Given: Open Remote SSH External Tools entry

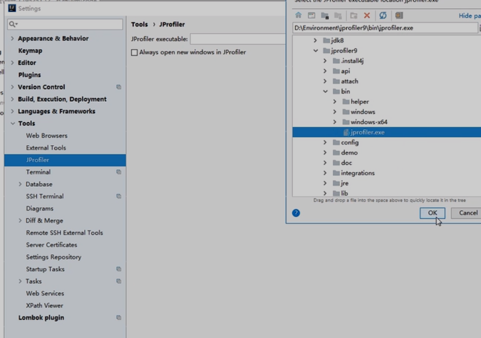Looking at the screenshot, I should coord(64,232).
